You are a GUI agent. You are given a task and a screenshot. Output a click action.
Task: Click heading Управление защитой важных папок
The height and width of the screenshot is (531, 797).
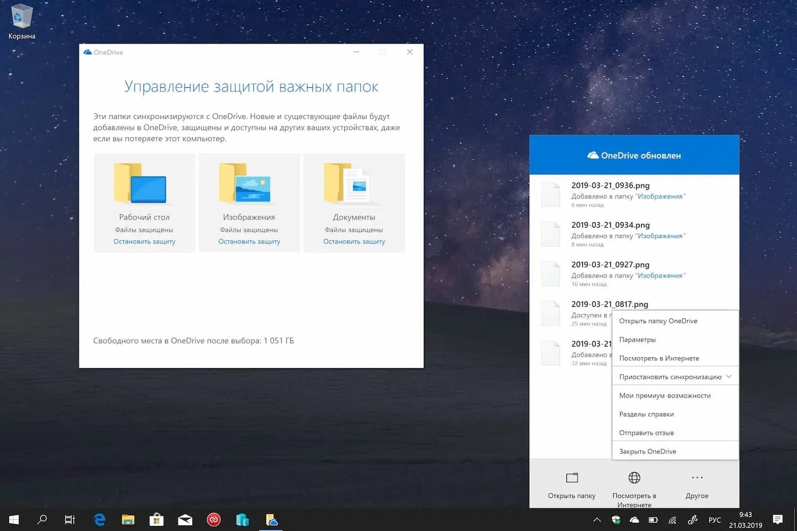251,87
